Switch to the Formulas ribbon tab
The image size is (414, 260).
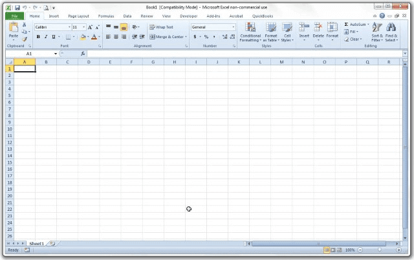(106, 16)
